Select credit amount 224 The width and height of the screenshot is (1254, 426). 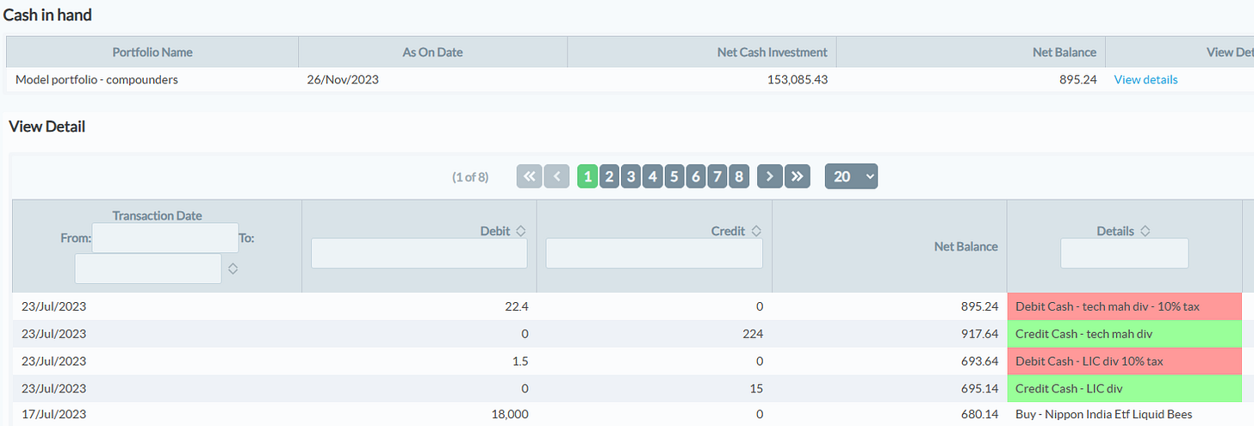753,334
